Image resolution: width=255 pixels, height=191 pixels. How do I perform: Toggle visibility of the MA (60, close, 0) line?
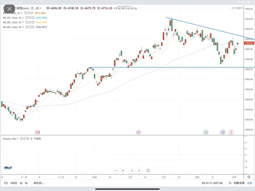click(x=27, y=27)
